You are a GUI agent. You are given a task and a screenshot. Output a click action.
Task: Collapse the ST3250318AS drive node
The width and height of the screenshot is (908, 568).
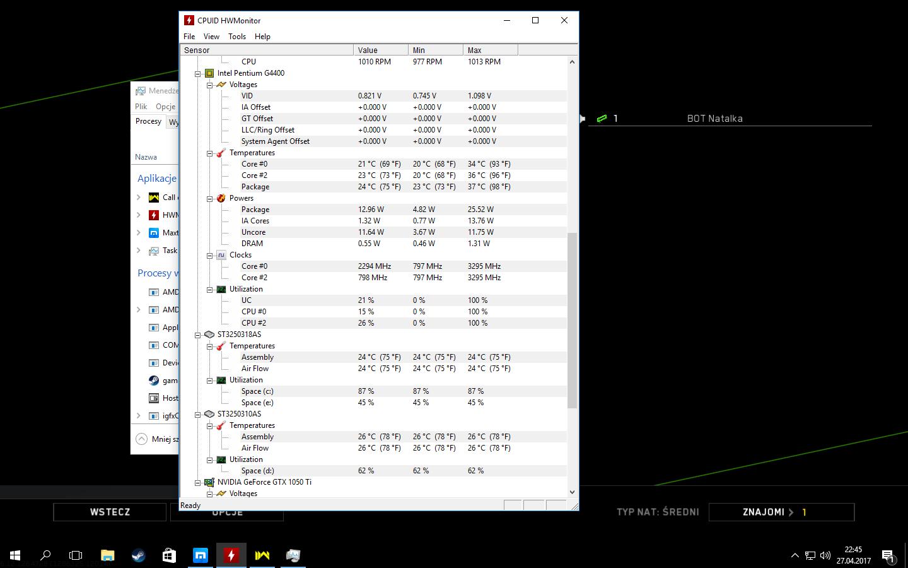tap(198, 335)
